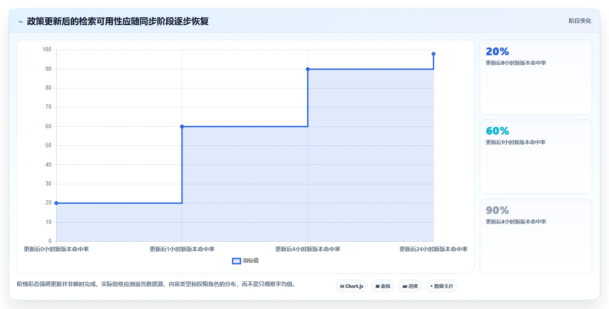The height and width of the screenshot is (309, 609).
Task: Click the y-axis tick label 0
Action: click(x=50, y=241)
